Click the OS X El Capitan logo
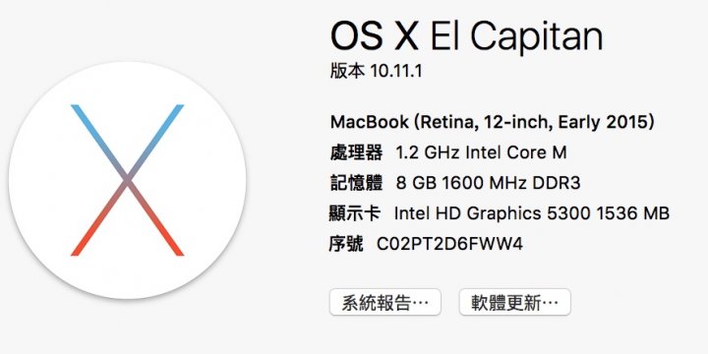The height and width of the screenshot is (354, 708). tap(127, 180)
